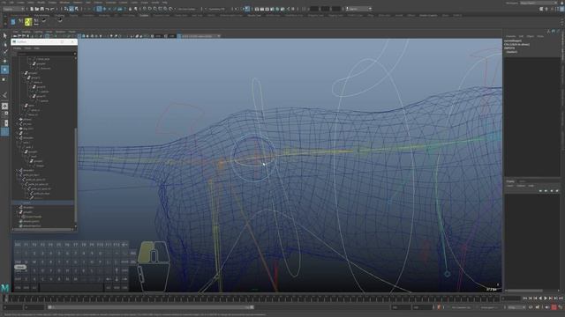
Task: Open the Show menu in Outliner window
Action: pos(27,48)
